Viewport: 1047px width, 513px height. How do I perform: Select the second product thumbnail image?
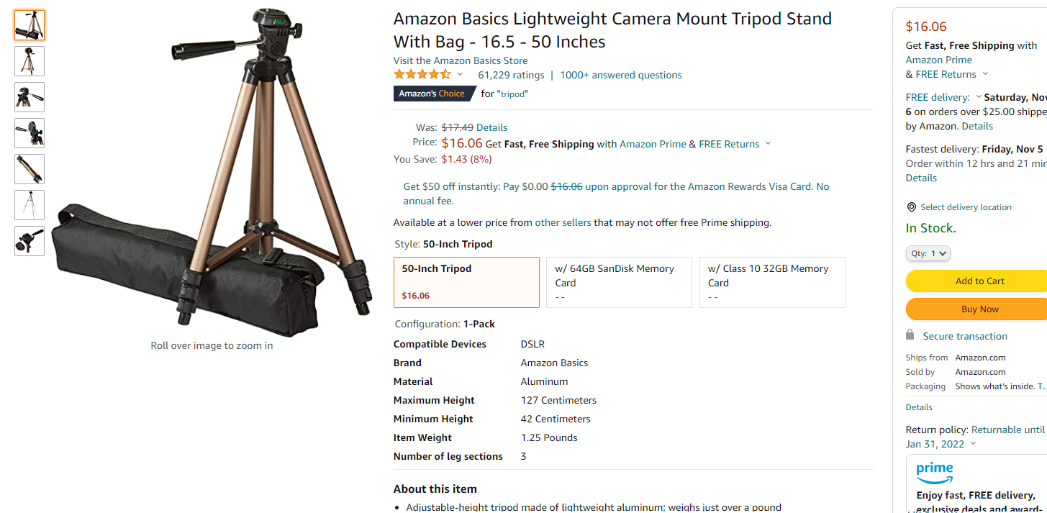point(30,61)
